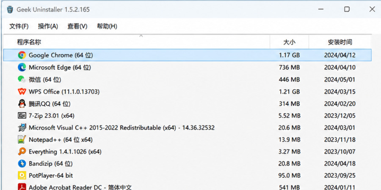Click the sort arrow above 程序名称 column
This screenshot has width=381, height=190.
[x=141, y=36]
